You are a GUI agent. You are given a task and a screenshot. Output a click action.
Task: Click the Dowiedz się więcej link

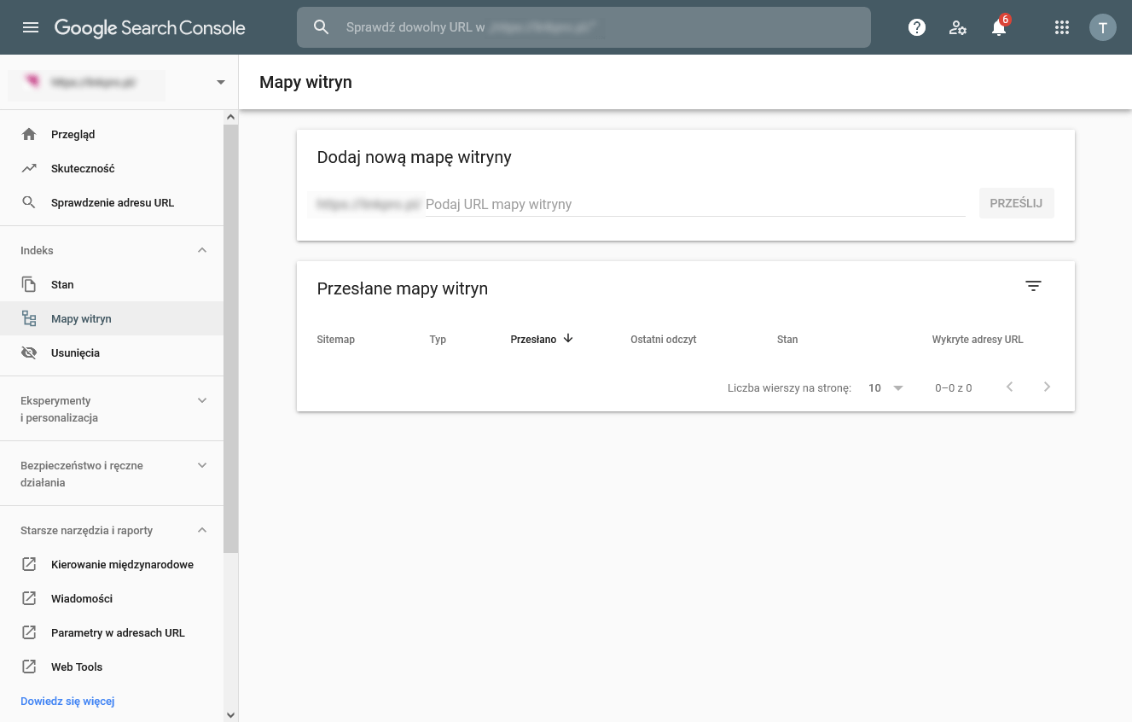pos(67,701)
